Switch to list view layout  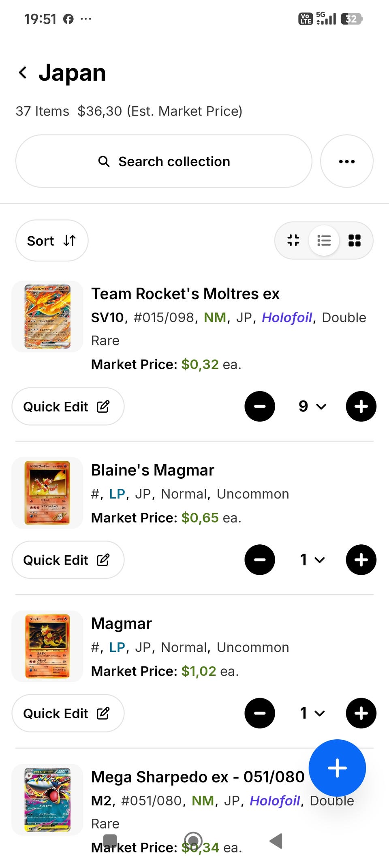[324, 240]
